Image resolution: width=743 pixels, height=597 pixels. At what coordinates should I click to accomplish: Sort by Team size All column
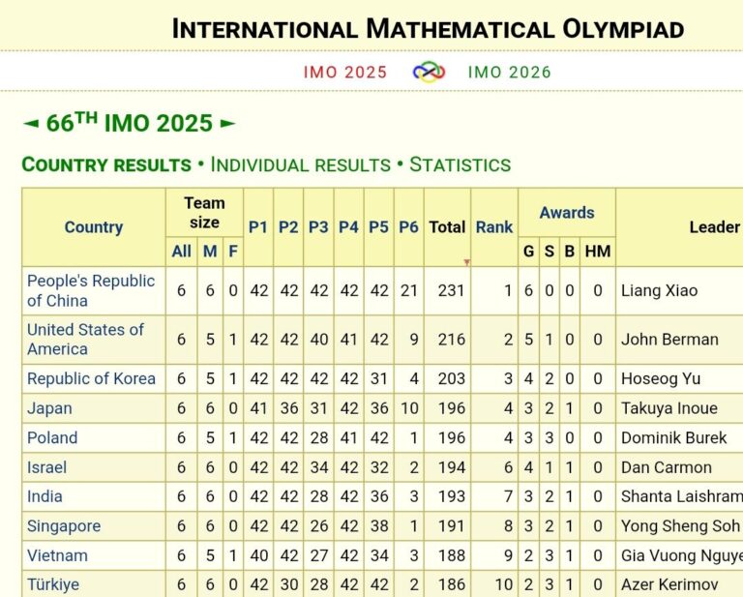pyautogui.click(x=181, y=252)
